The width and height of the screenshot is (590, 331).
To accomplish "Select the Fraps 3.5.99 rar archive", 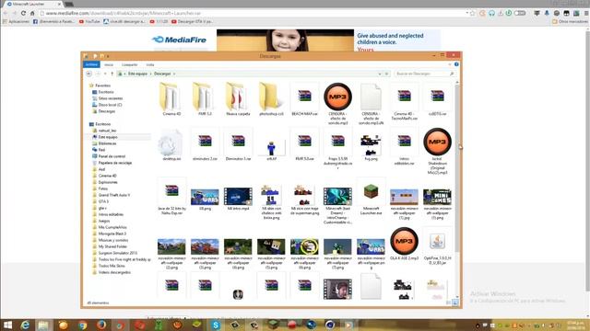I will pos(337,148).
